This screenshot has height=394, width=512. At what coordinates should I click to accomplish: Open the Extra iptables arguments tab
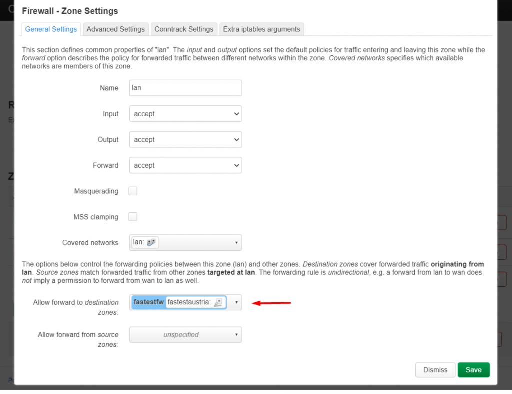pos(261,29)
